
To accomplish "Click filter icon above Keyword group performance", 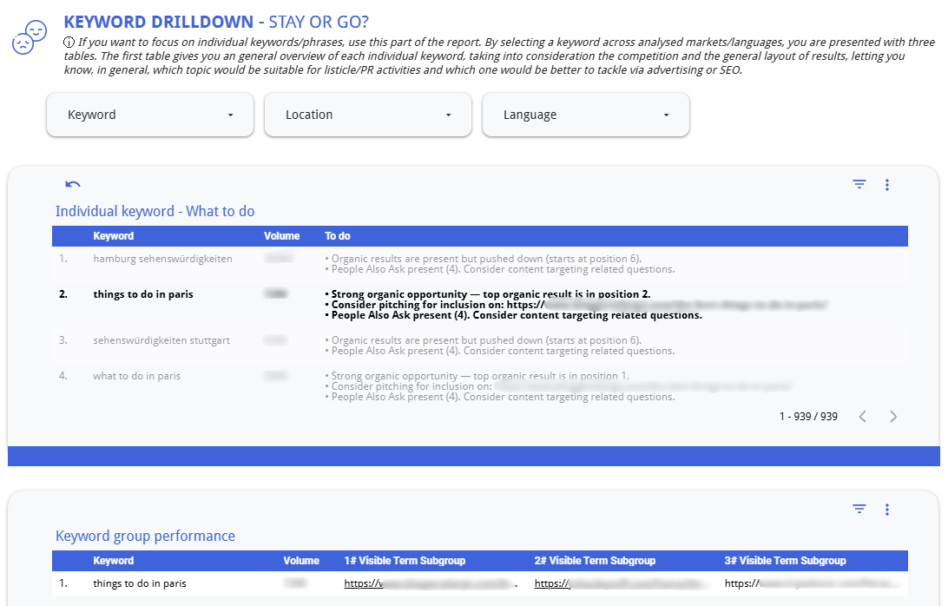I will (x=859, y=509).
